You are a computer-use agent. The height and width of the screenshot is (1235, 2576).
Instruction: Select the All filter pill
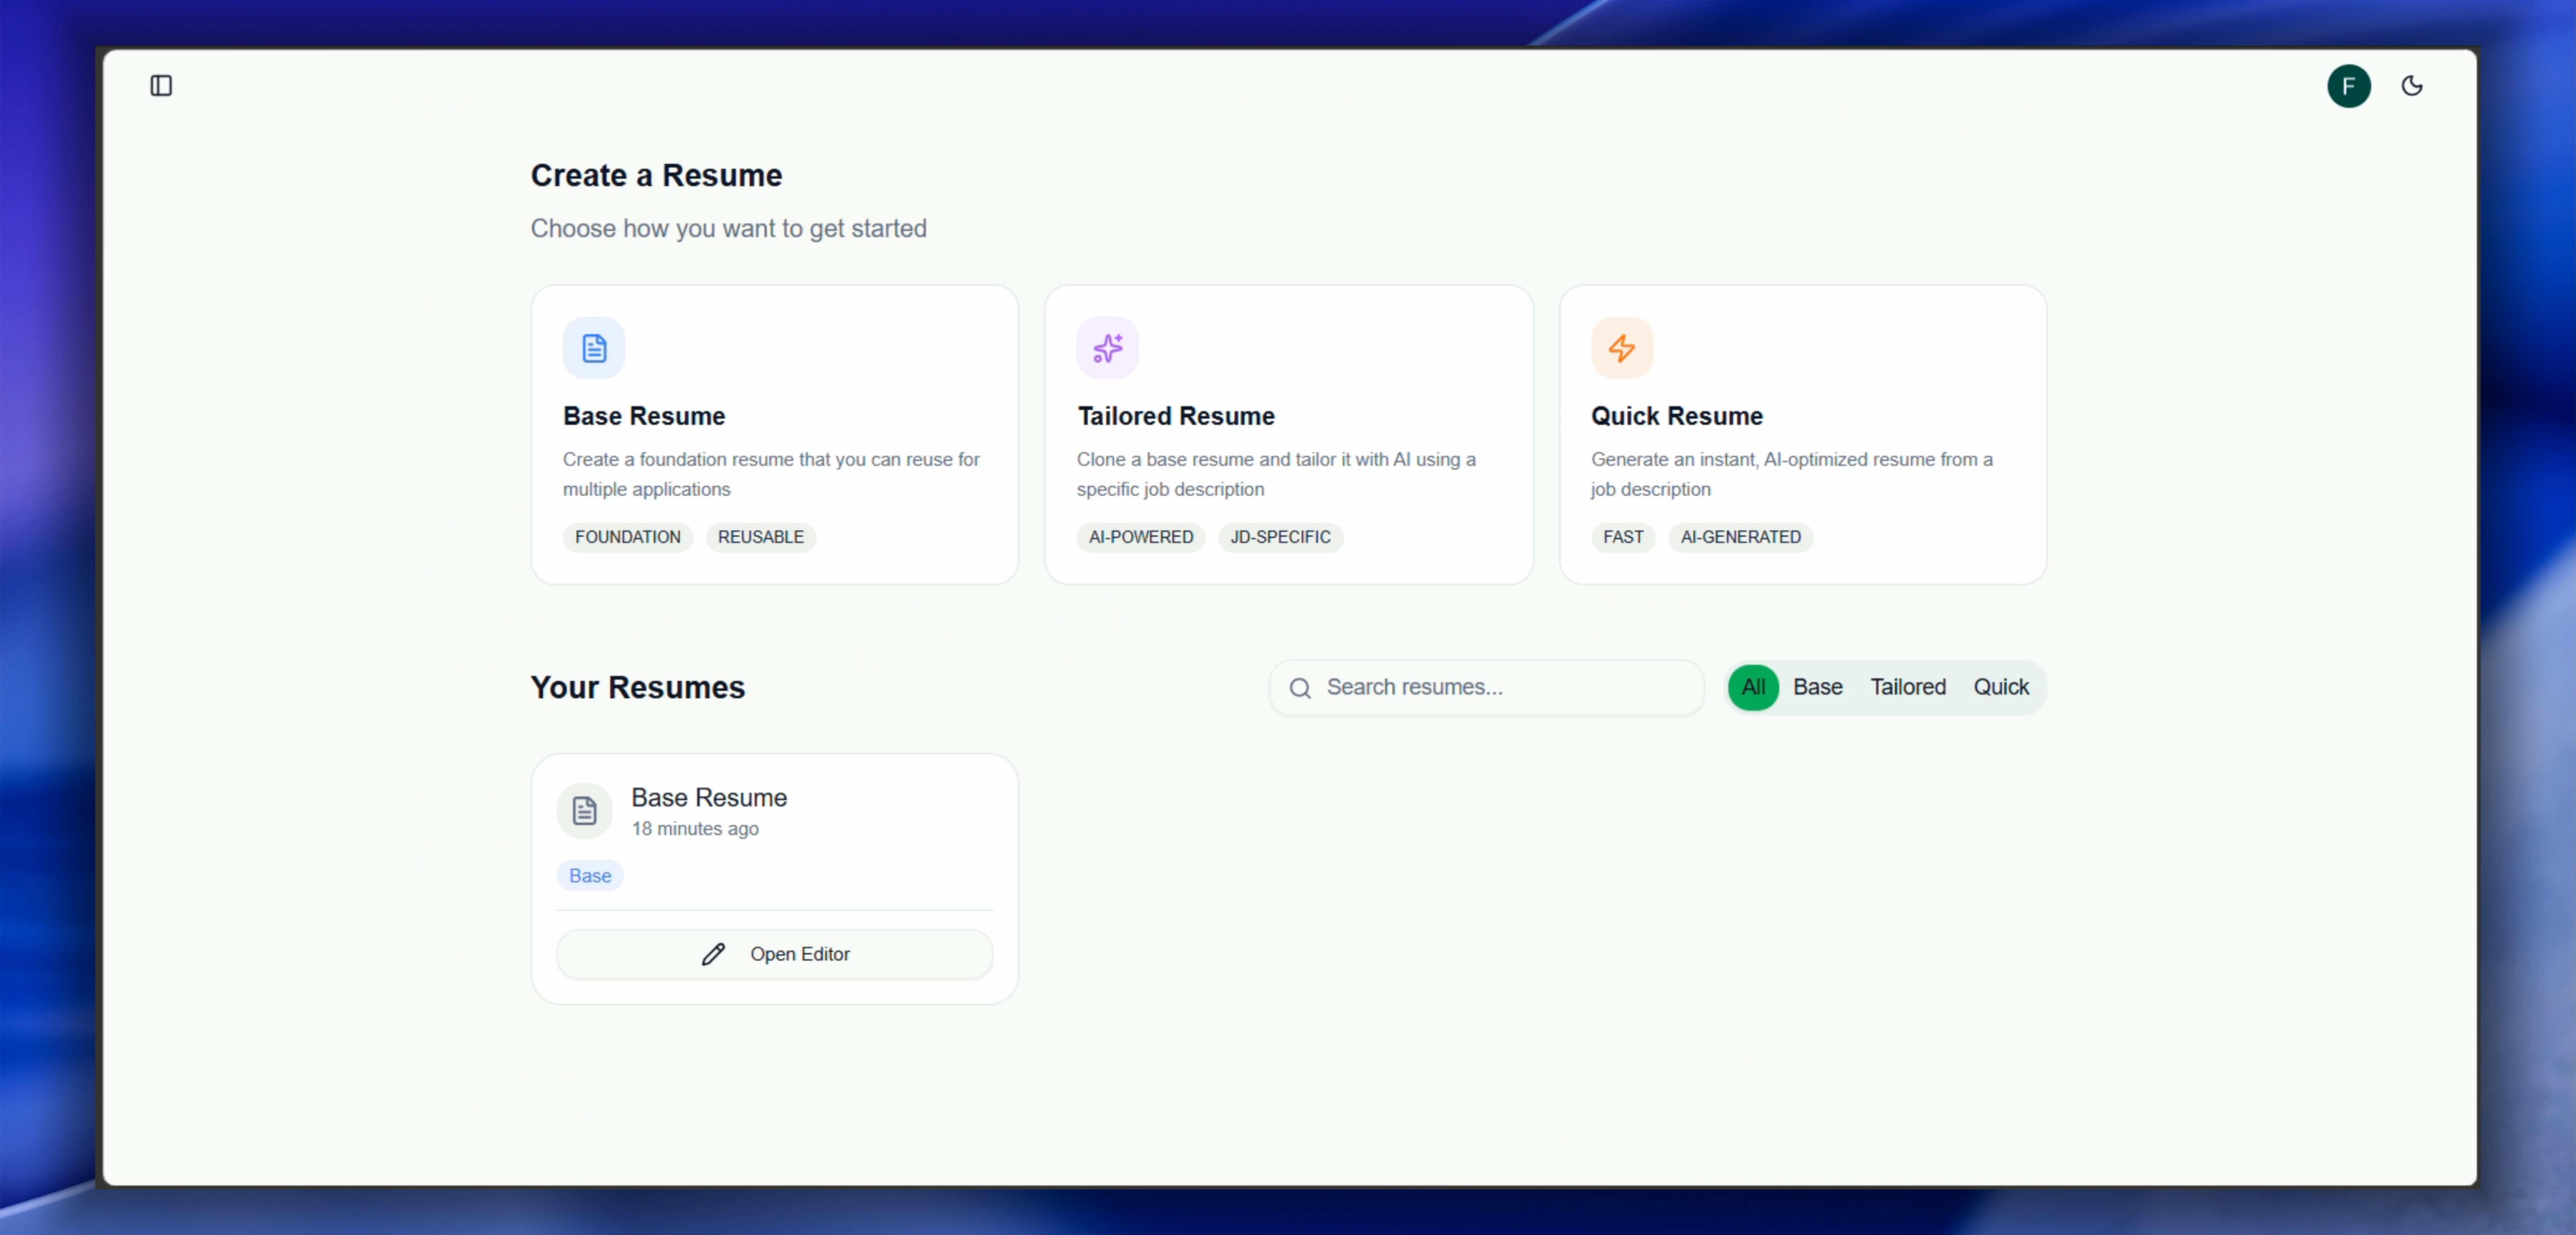[x=1752, y=688]
